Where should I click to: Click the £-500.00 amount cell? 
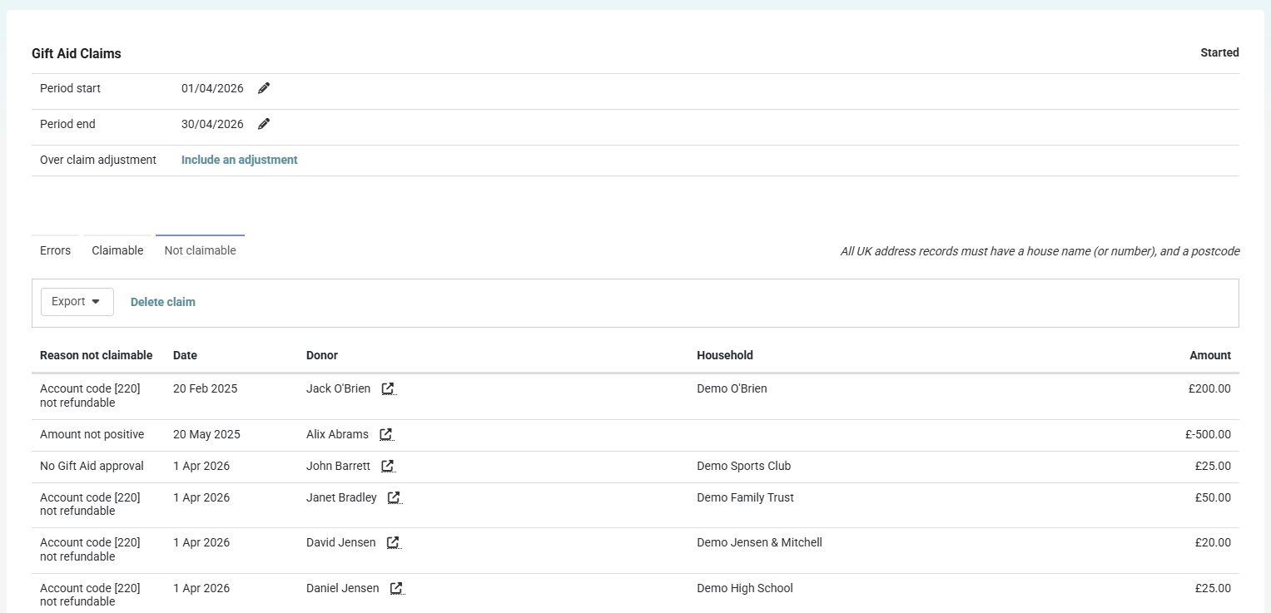coord(1208,434)
